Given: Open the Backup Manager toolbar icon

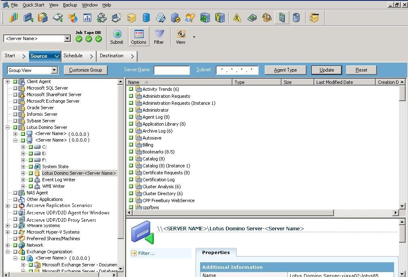Looking at the screenshot, I should click(x=28, y=17).
